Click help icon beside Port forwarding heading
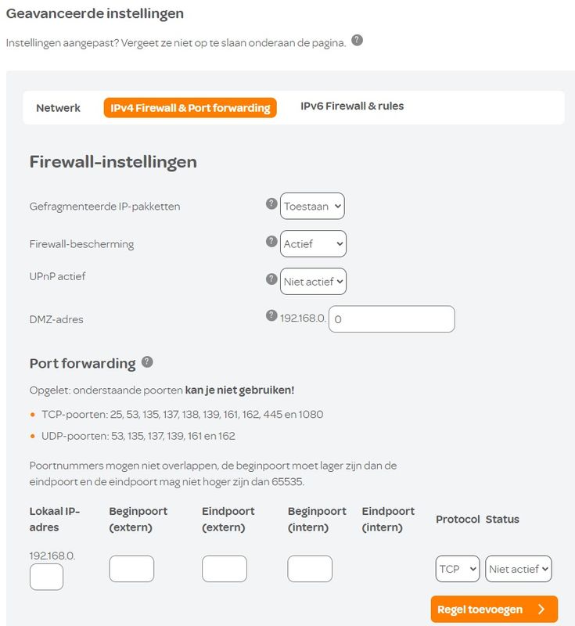Screen dimensions: 575x626 click(147, 362)
